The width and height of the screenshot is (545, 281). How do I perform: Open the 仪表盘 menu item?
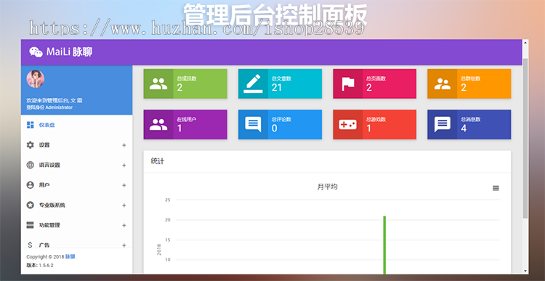[x=76, y=125]
